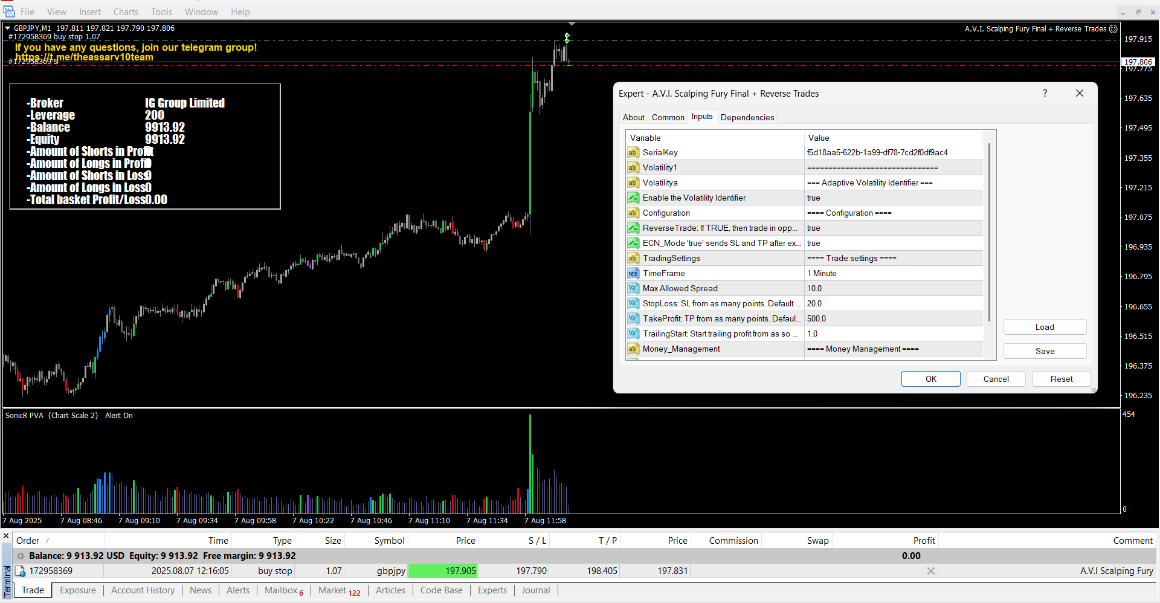
Task: Click the Load button
Action: click(x=1044, y=327)
